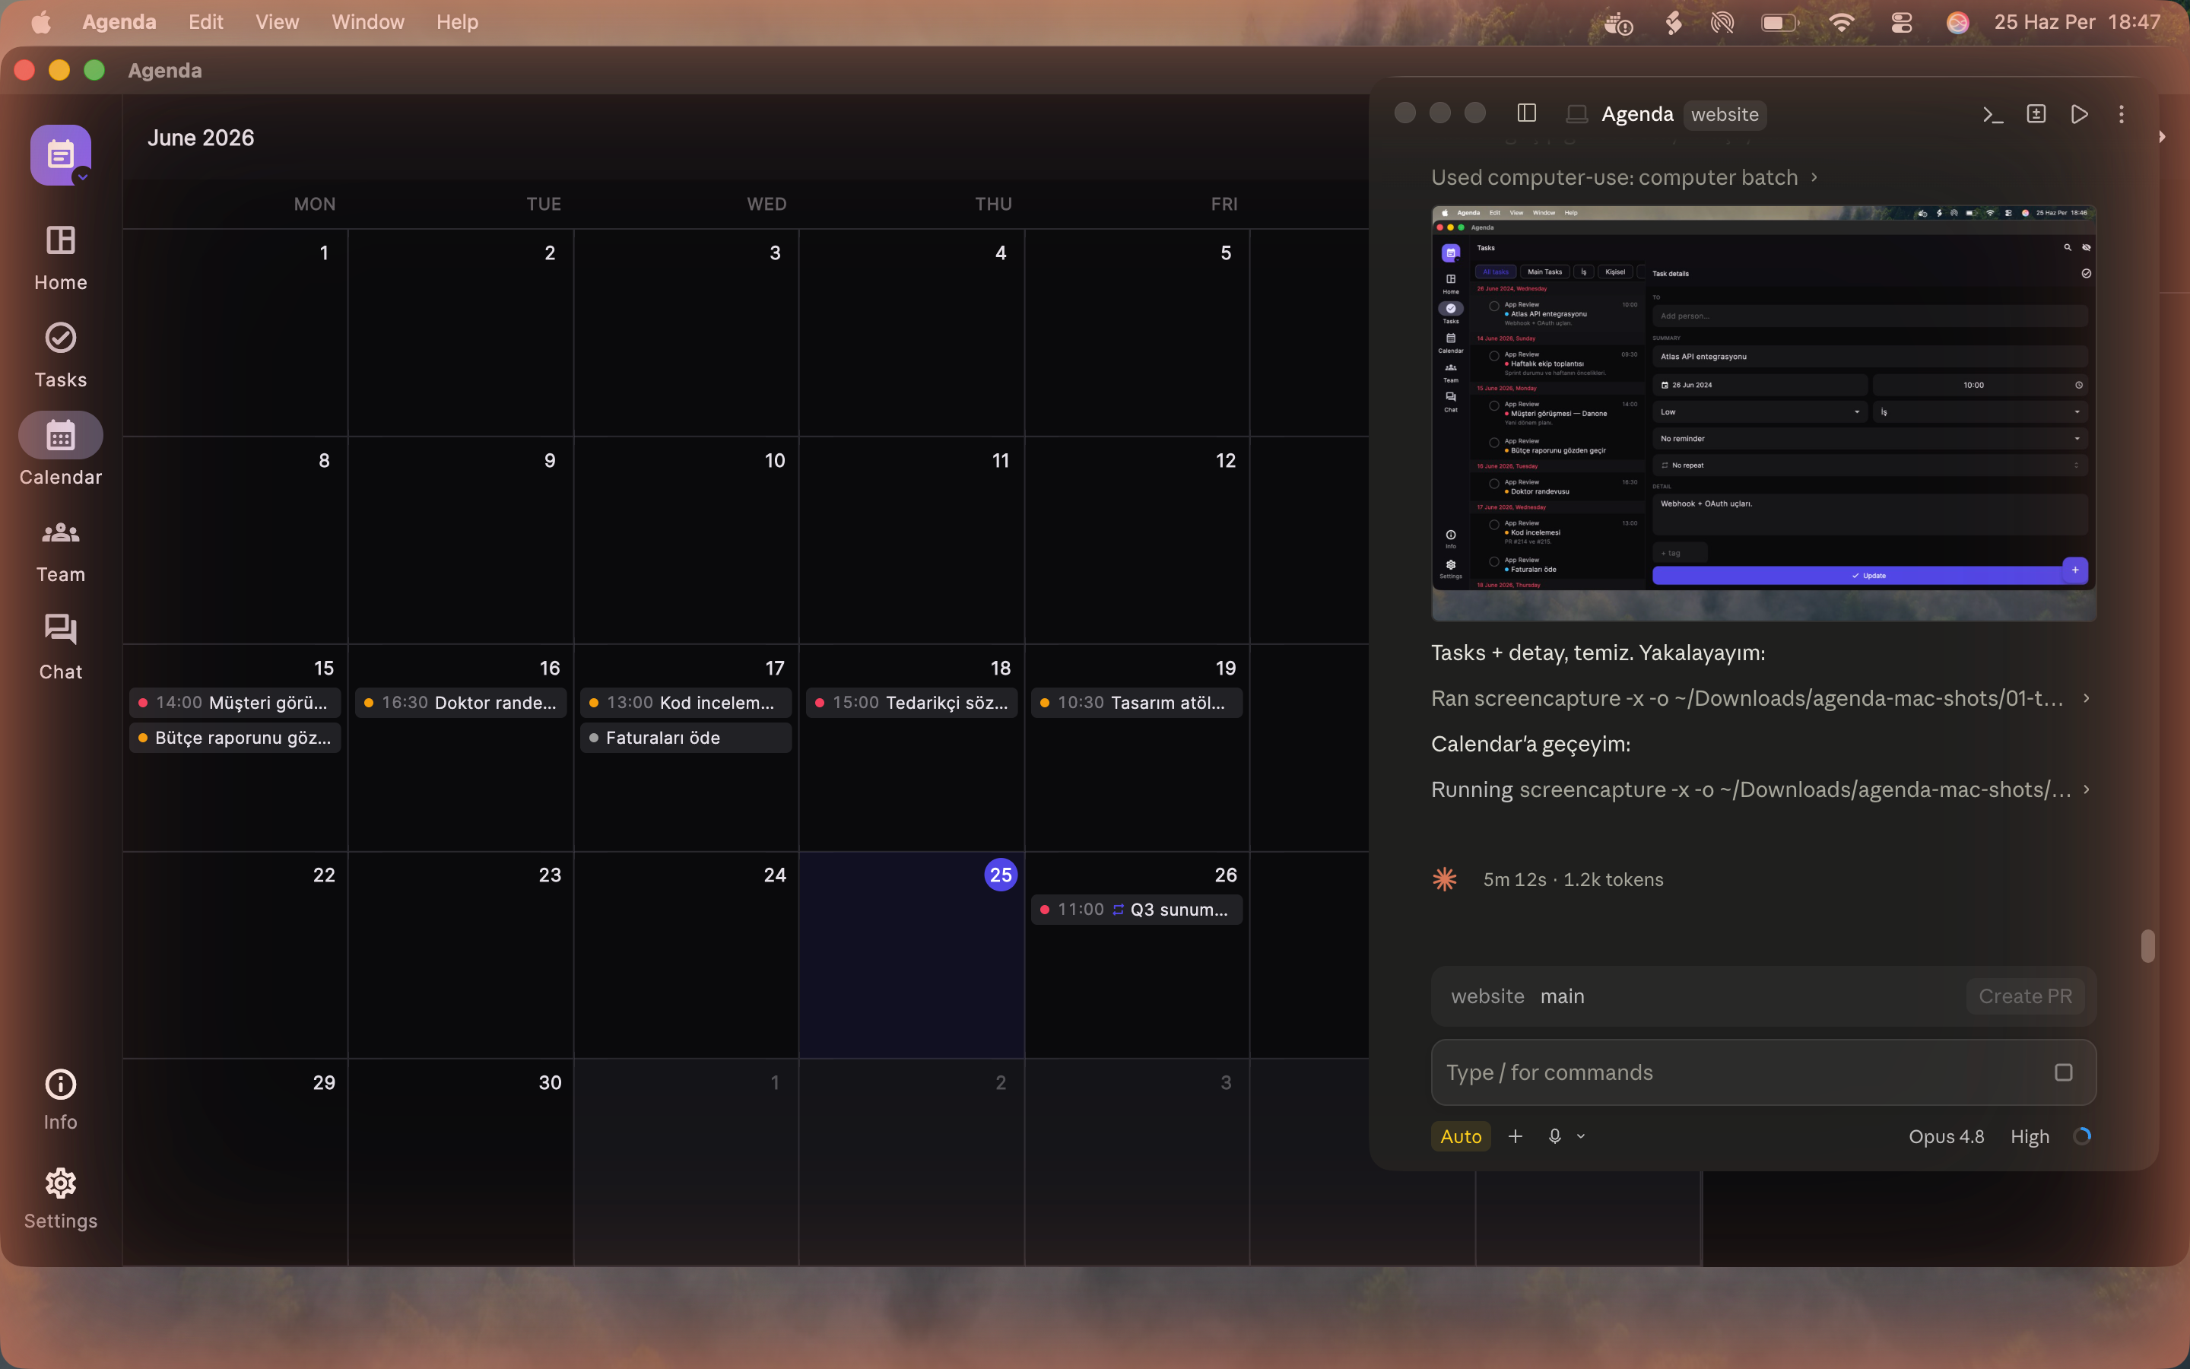The image size is (2190, 1369).
Task: Click the website repo label near main
Action: tap(1487, 996)
